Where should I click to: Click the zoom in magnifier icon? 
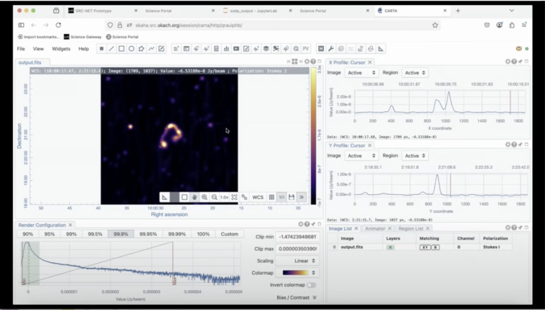[204, 197]
